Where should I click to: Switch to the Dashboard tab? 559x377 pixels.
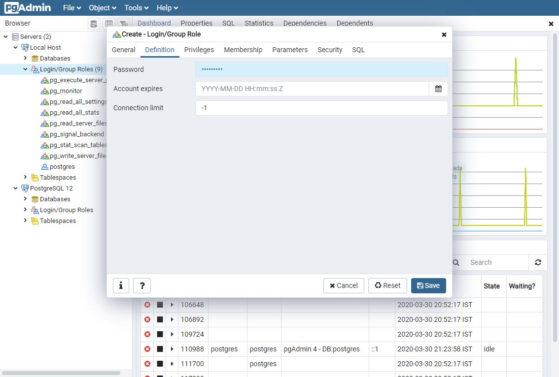click(x=154, y=23)
